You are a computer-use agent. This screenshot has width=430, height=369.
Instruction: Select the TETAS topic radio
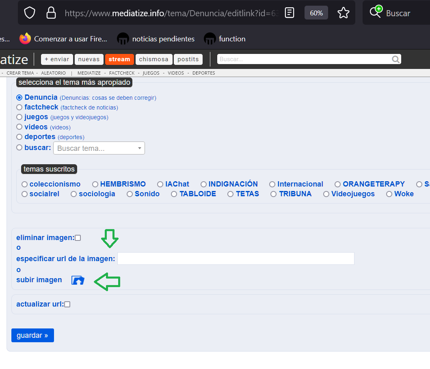pyautogui.click(x=231, y=194)
